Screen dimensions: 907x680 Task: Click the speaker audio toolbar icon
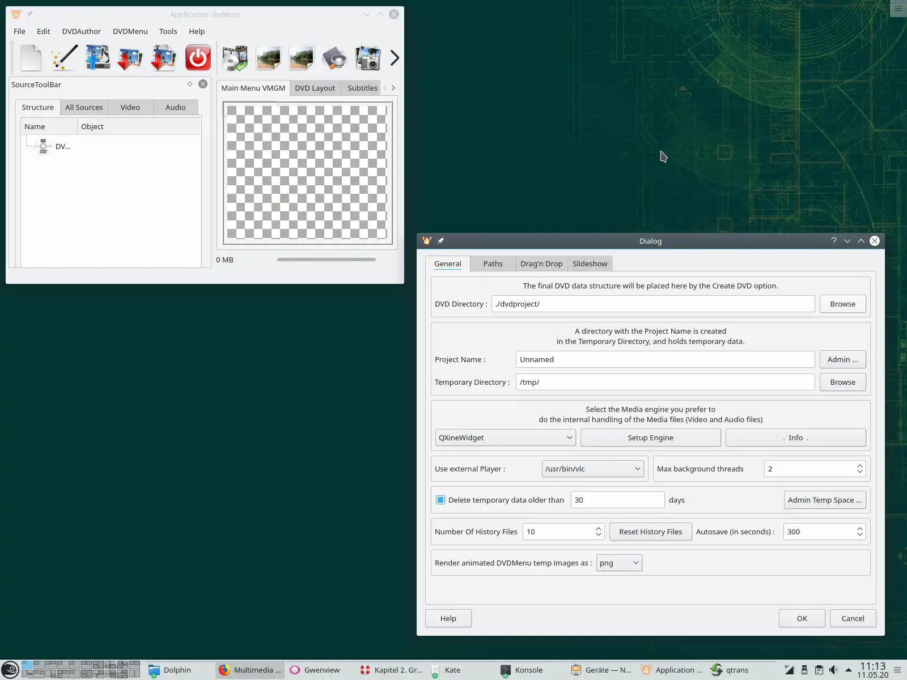(x=334, y=58)
